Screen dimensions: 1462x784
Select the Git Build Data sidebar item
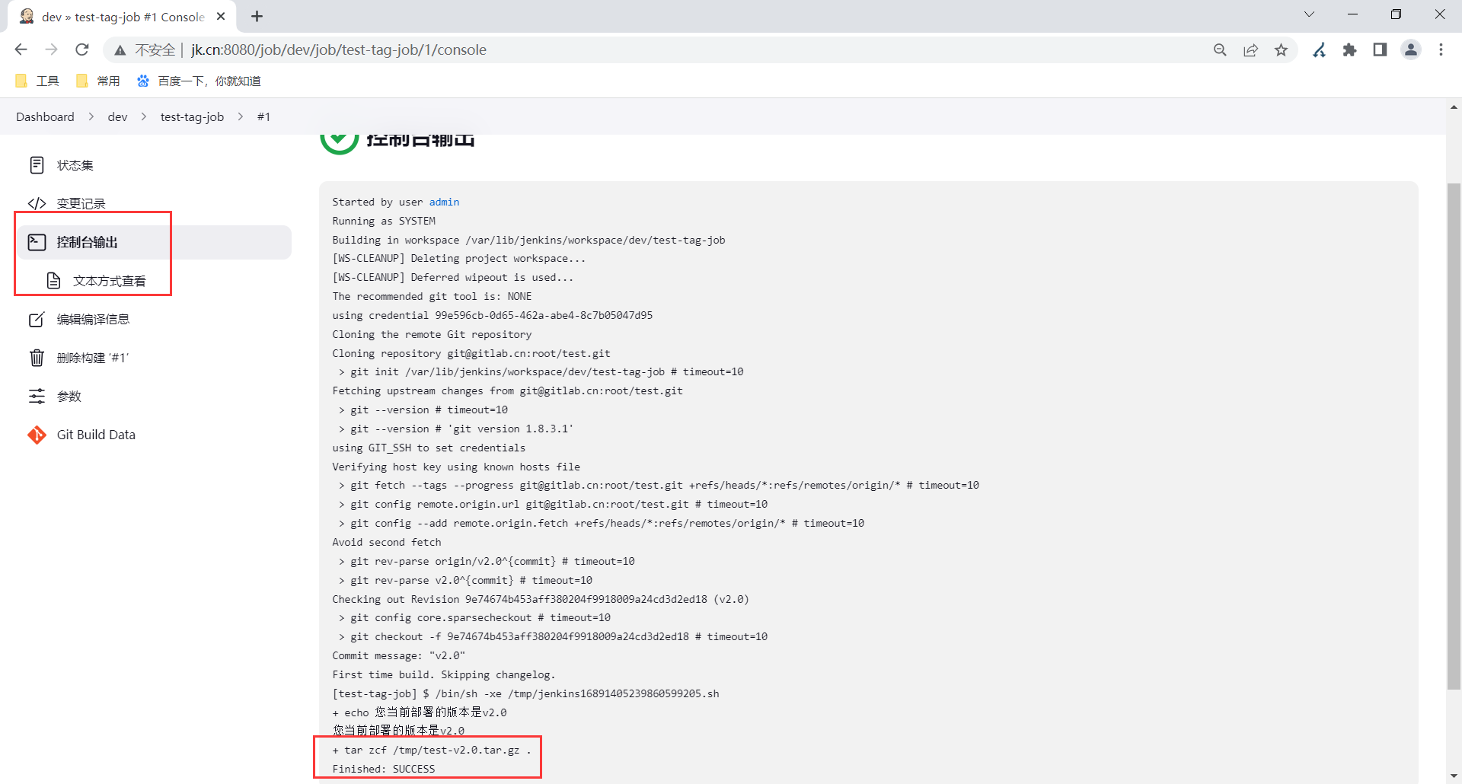[153, 435]
